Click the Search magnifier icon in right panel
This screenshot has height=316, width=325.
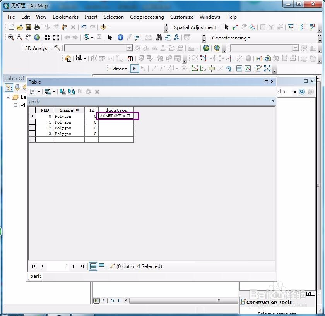(302, 92)
